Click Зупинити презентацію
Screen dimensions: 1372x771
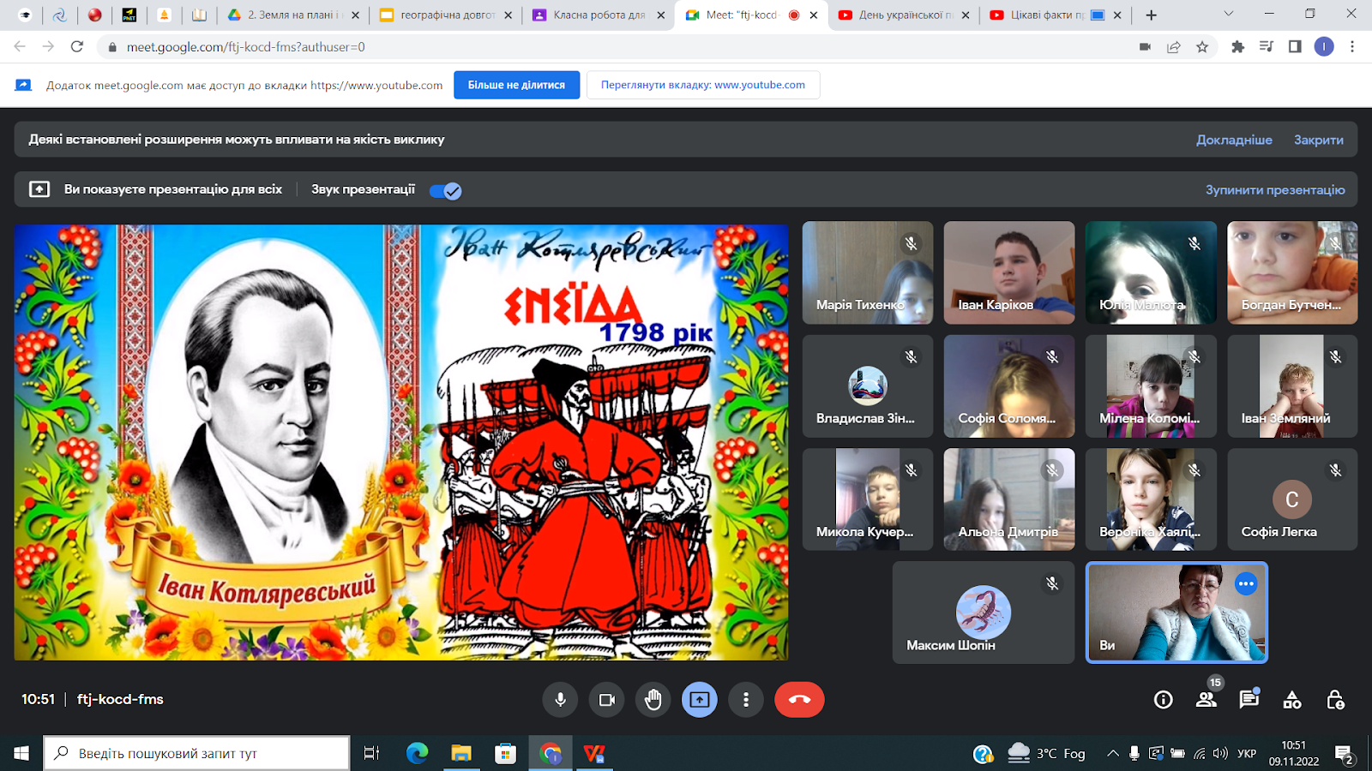click(x=1275, y=190)
